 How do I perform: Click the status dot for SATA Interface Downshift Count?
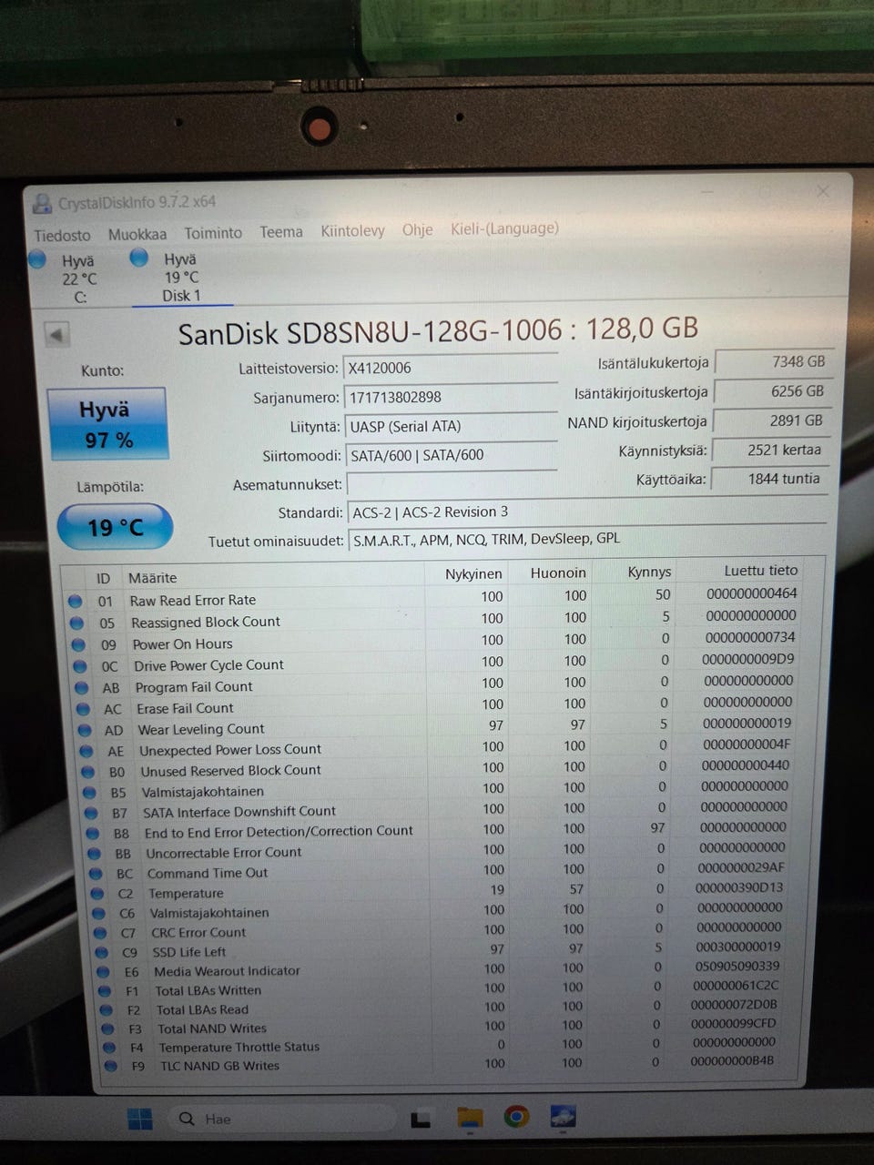(92, 813)
